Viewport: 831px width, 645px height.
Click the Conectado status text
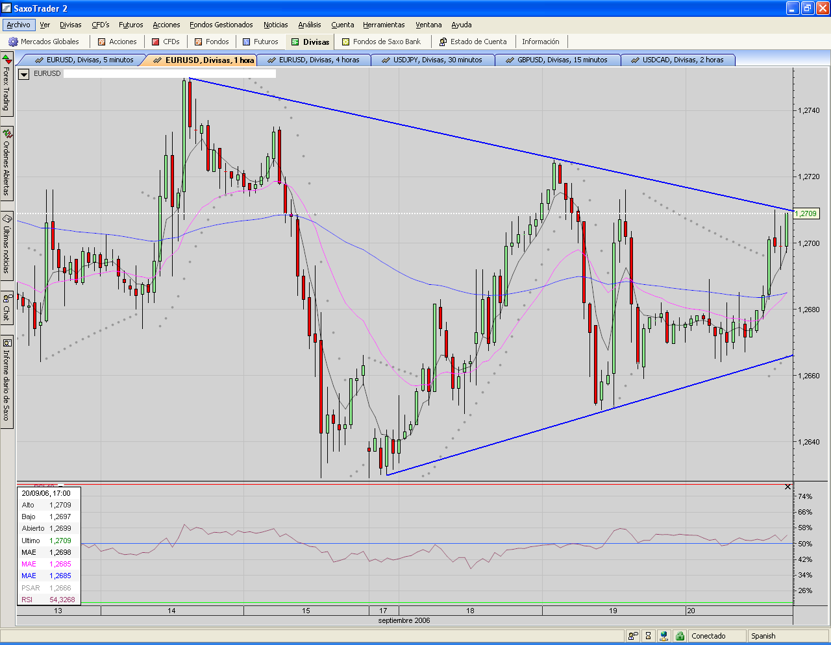click(x=708, y=636)
